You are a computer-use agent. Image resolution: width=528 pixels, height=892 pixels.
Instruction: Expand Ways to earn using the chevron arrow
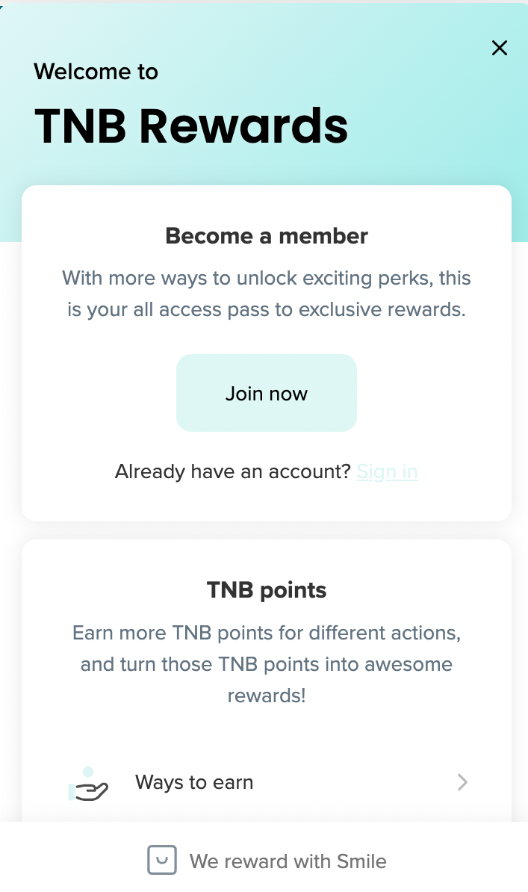(462, 782)
